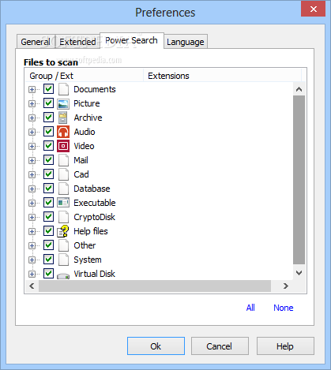
Task: Expand the Audio group
Action: (32, 133)
